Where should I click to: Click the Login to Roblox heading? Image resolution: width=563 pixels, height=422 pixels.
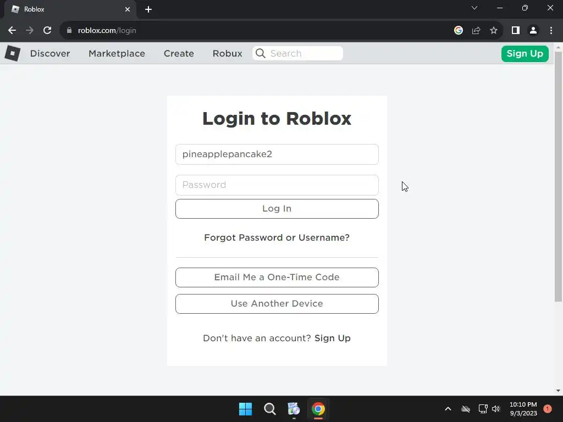tap(277, 119)
